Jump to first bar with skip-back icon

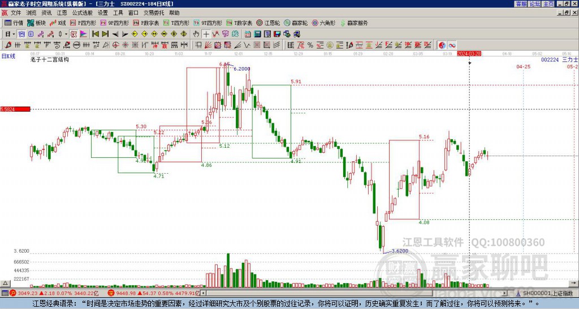click(x=95, y=34)
